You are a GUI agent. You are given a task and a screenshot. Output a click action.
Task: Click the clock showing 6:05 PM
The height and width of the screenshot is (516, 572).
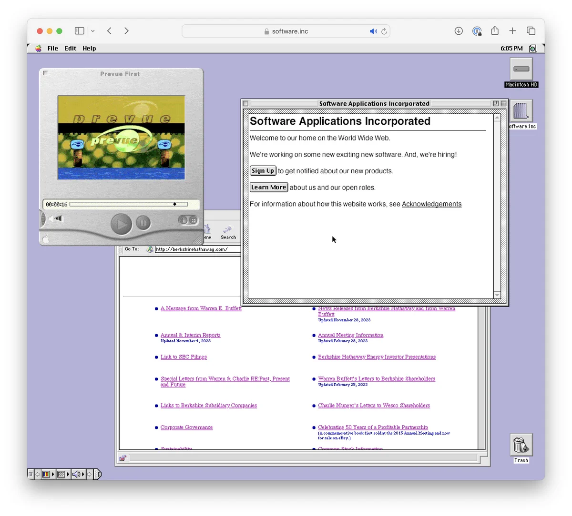pyautogui.click(x=511, y=48)
